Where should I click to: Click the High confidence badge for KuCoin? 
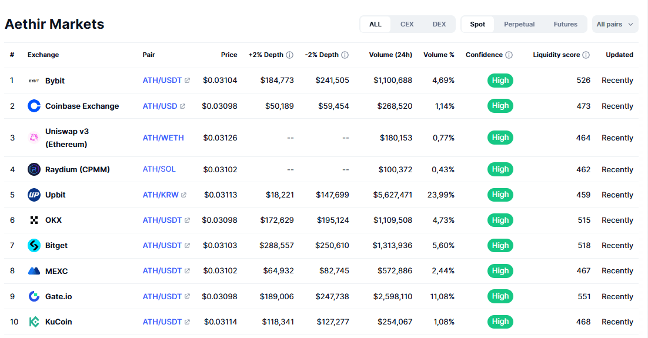pos(500,322)
